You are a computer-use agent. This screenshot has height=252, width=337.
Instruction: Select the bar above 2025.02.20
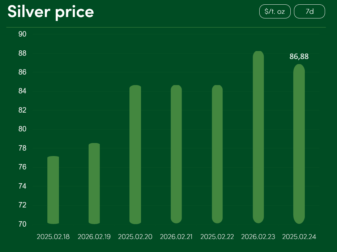[135, 155]
